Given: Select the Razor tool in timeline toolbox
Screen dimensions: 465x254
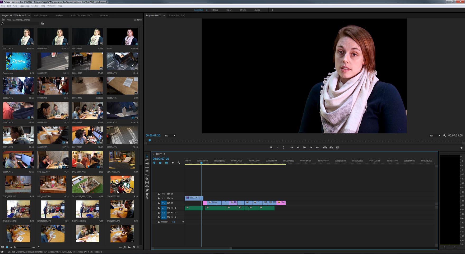Looking at the screenshot, I should (147, 179).
